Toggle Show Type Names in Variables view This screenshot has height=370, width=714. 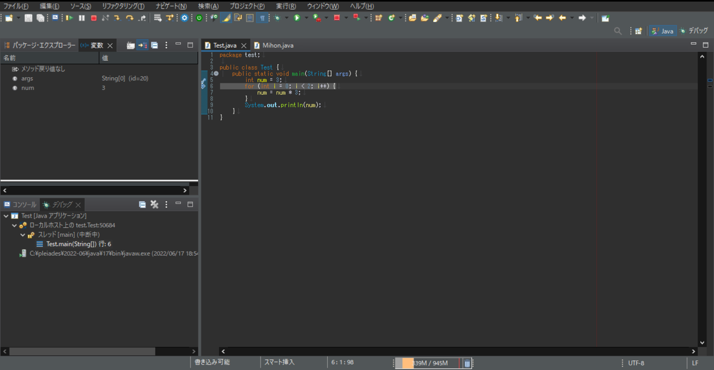(x=130, y=45)
